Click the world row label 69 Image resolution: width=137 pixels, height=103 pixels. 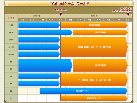coord(11,91)
